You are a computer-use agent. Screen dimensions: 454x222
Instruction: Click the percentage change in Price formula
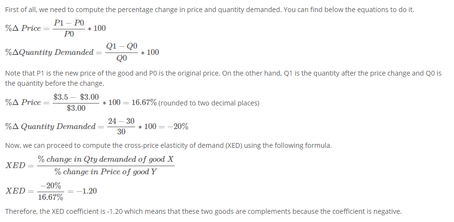[55, 28]
